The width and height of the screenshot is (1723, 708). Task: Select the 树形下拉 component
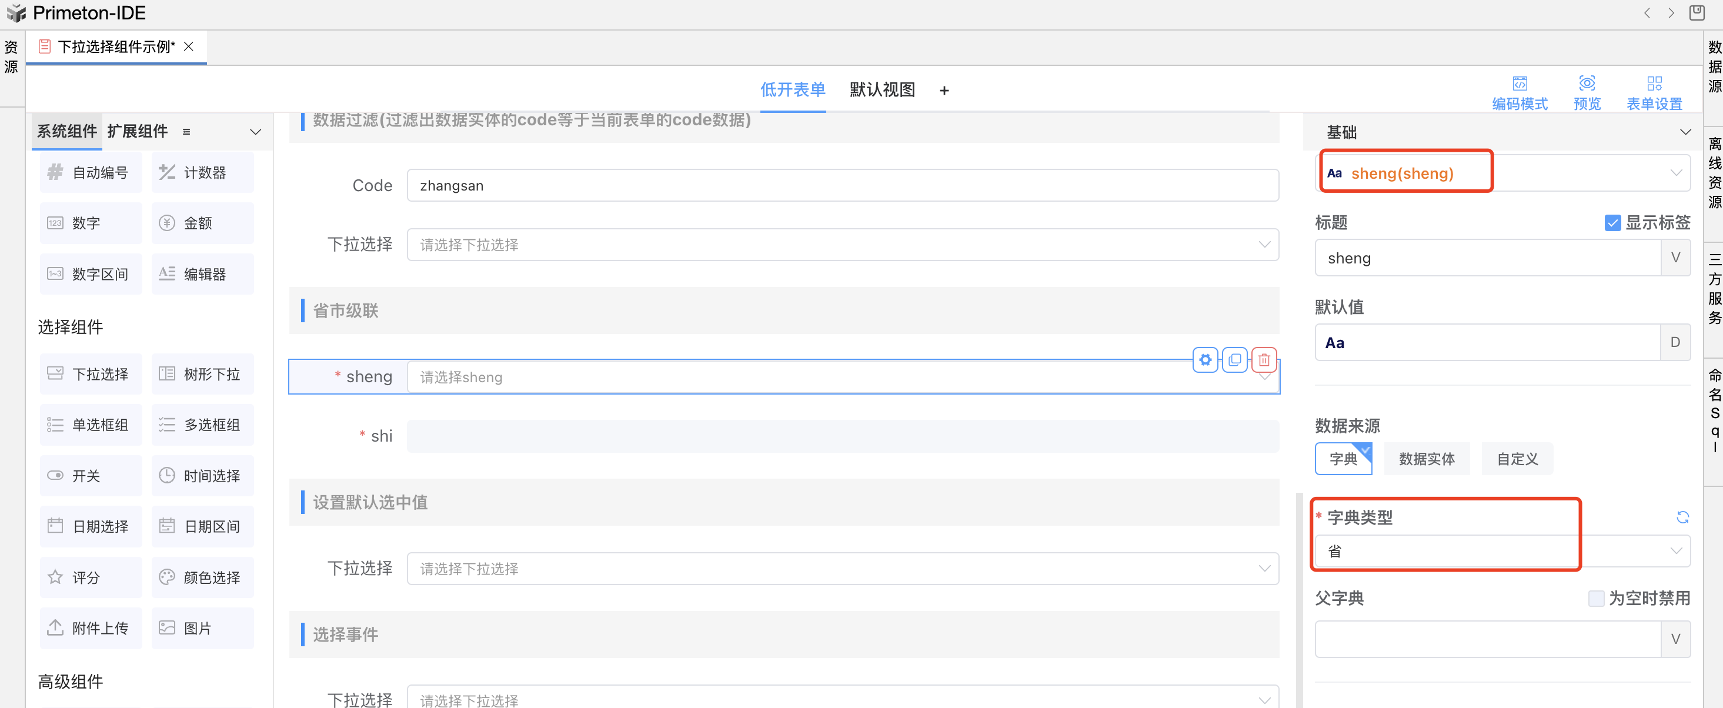click(x=203, y=374)
